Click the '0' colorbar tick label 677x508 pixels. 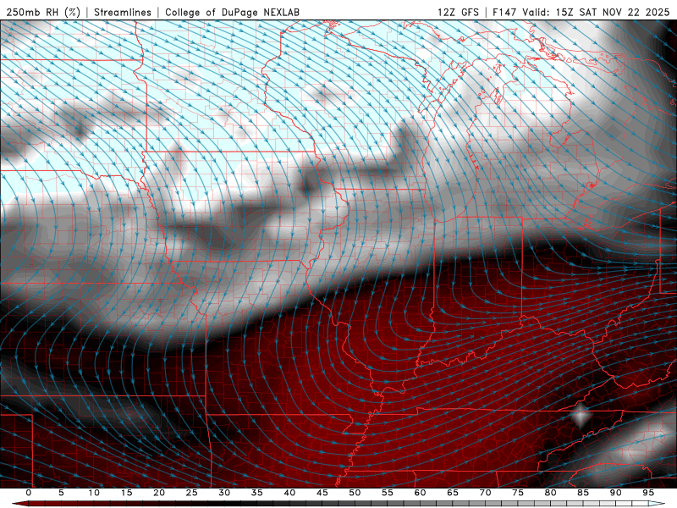[x=29, y=493]
